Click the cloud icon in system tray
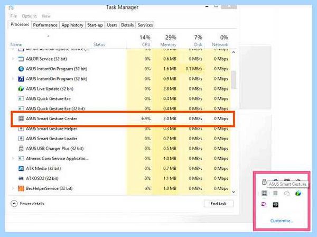 pyautogui.click(x=287, y=193)
